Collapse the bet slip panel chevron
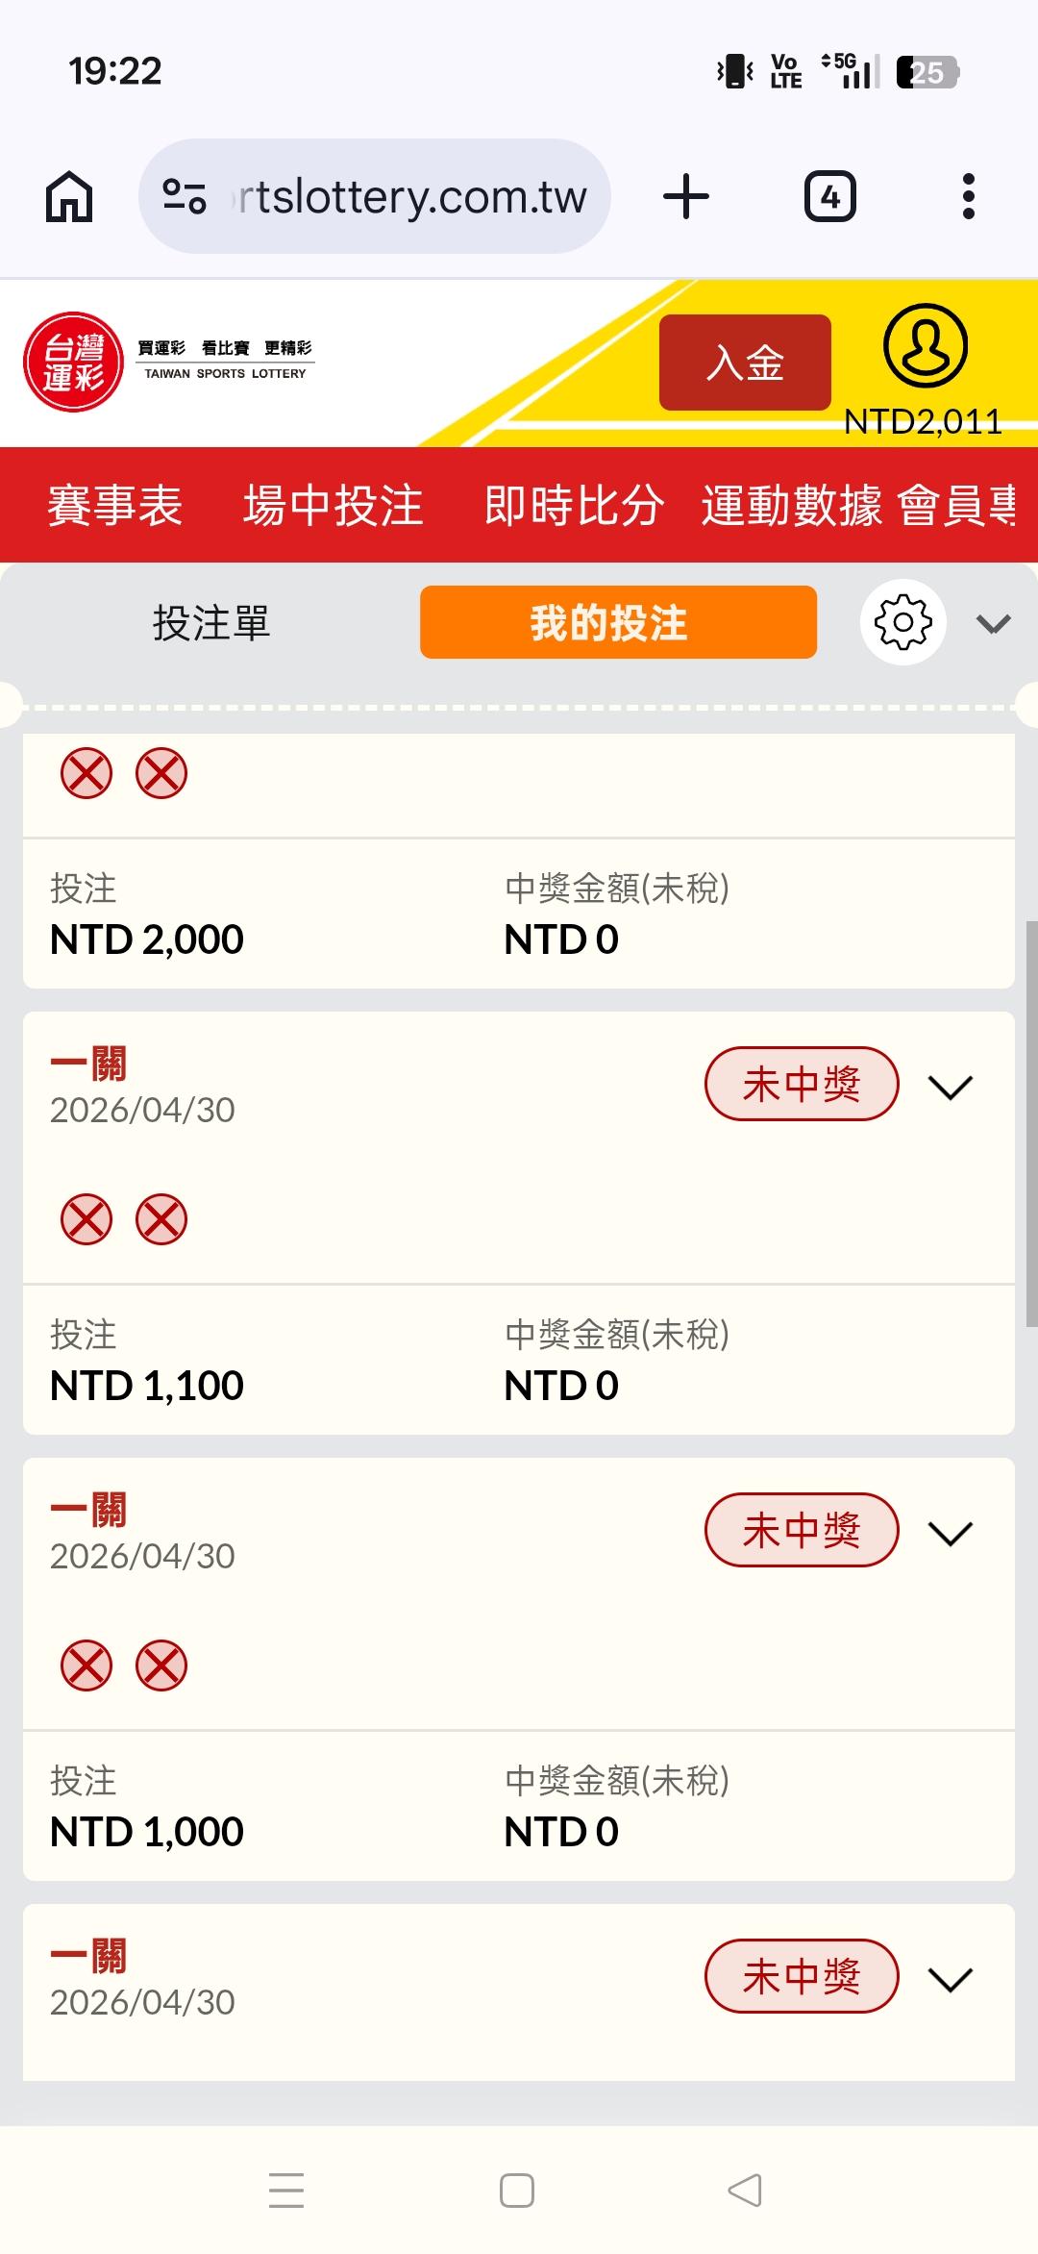Screen dimensions: 1038x2254 (x=993, y=624)
